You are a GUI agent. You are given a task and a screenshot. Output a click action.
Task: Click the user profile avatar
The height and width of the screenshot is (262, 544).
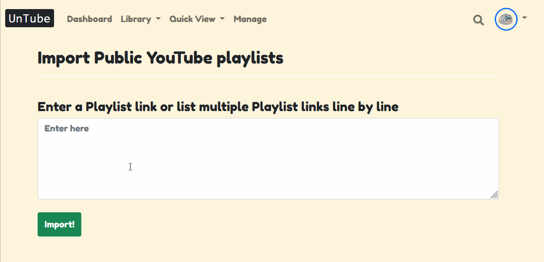point(506,19)
